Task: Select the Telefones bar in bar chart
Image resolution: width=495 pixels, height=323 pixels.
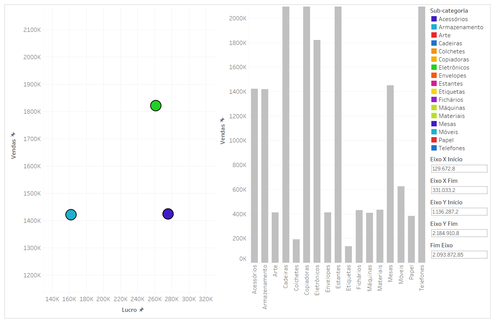Action: 422,134
